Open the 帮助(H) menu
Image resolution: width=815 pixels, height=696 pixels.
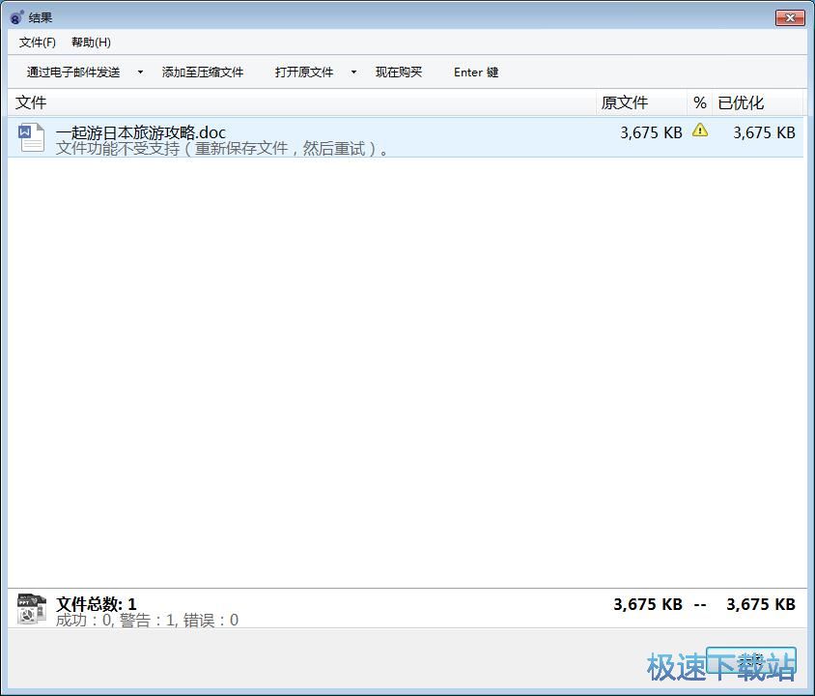tap(91, 43)
